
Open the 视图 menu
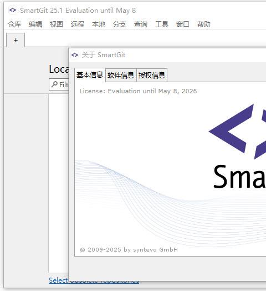tap(57, 24)
